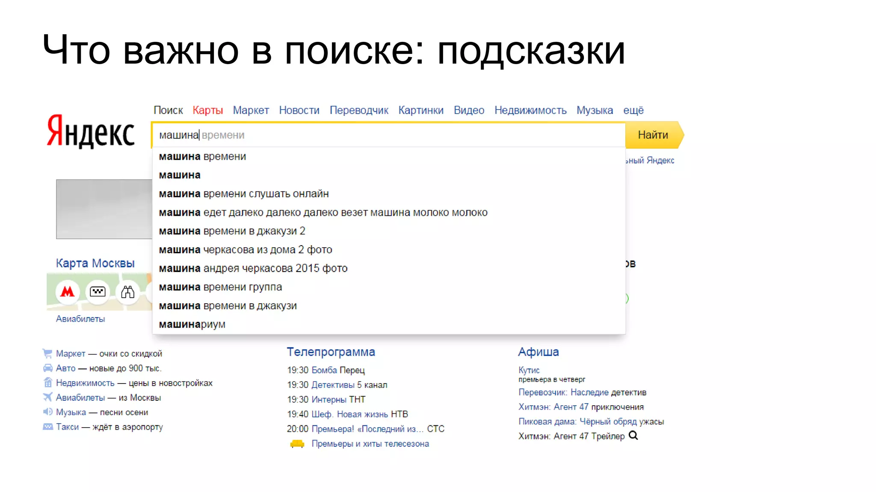Screen dimensions: 876x492
Task: Click the Найти search button
Action: tap(654, 135)
